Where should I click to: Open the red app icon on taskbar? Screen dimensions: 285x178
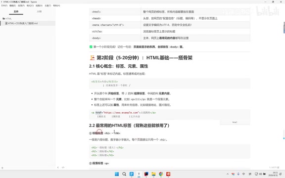point(168,174)
